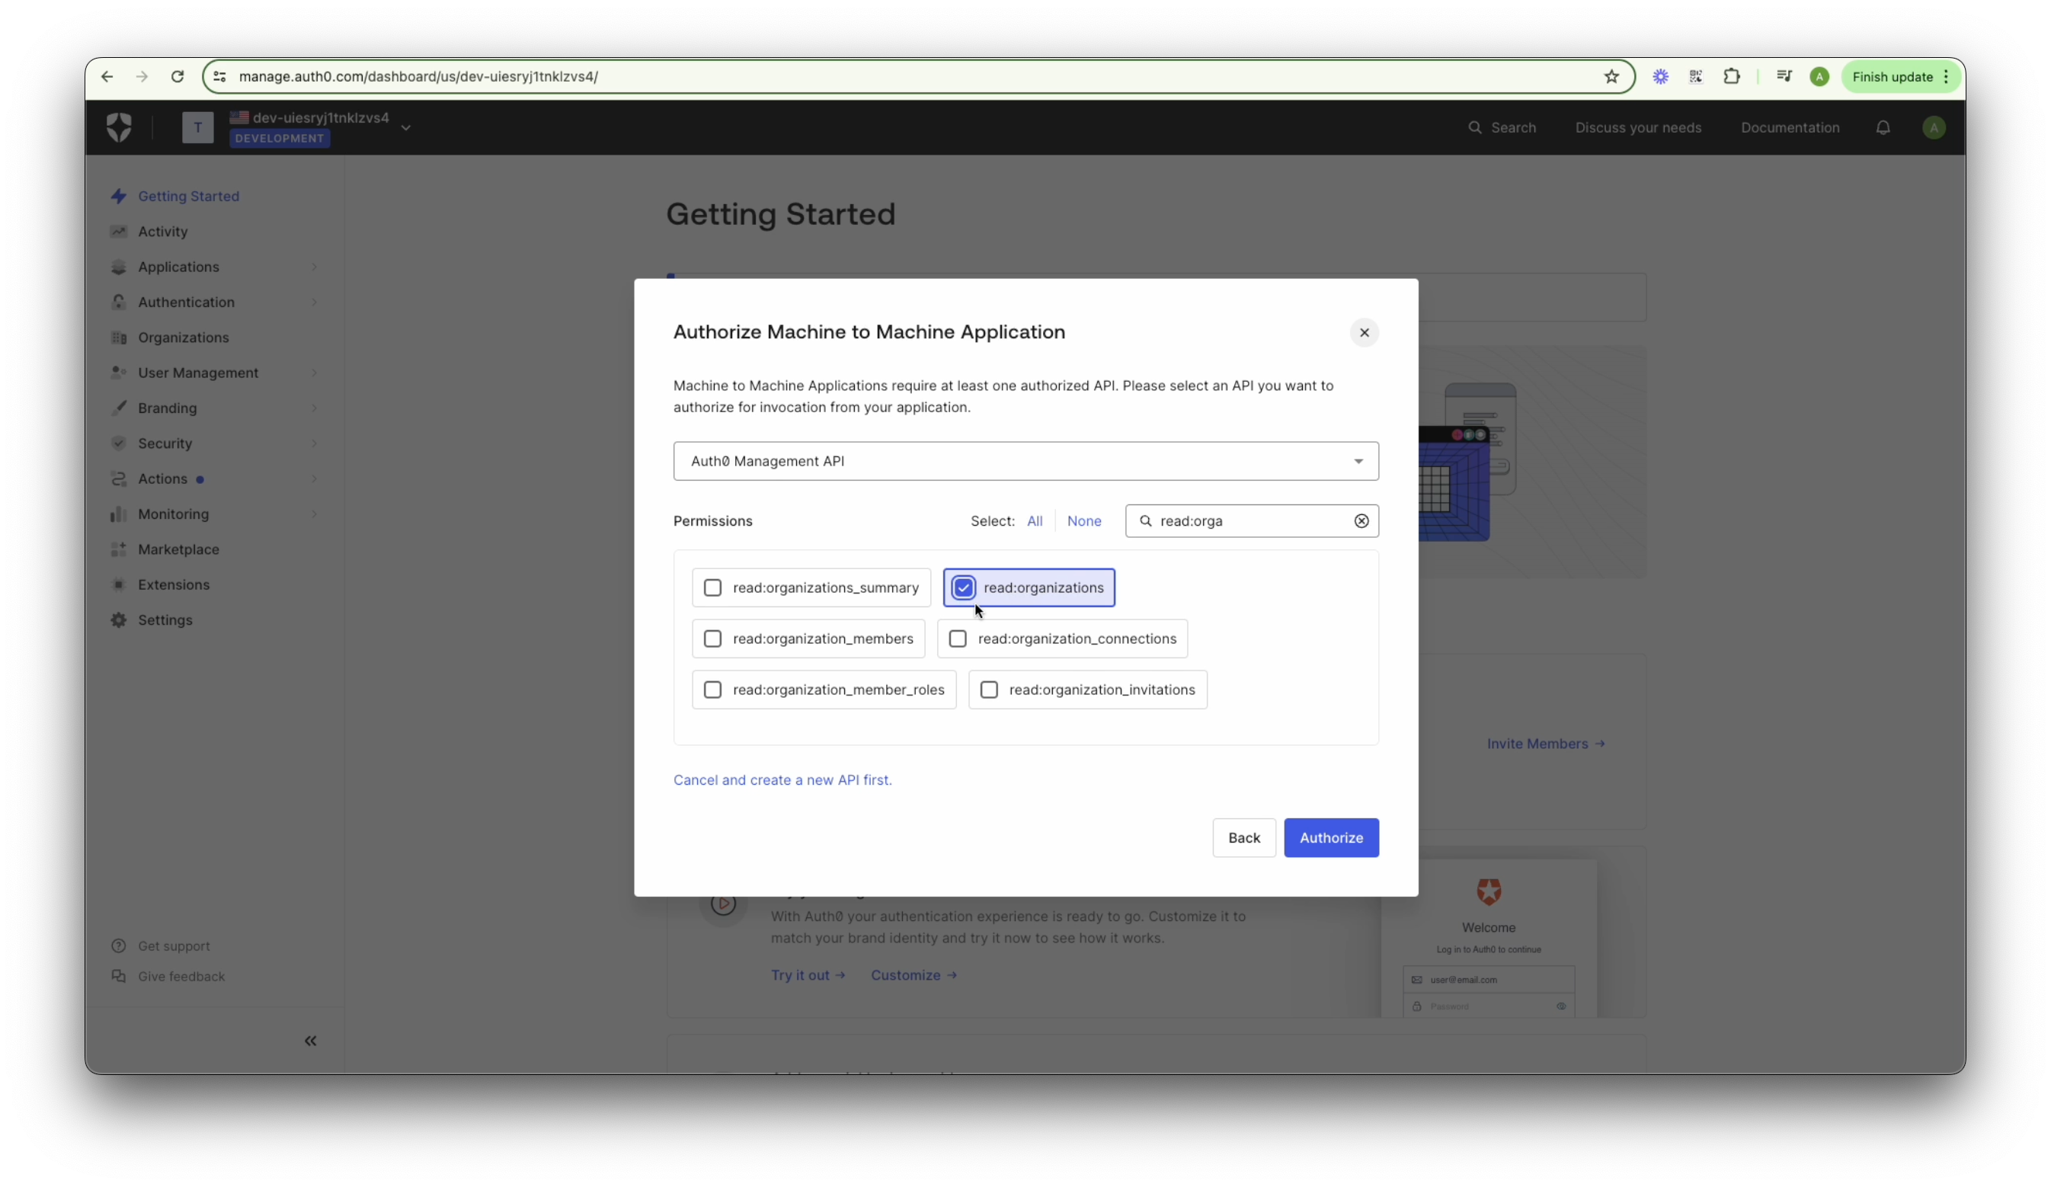
Task: Click the browser back arrow
Action: [107, 76]
